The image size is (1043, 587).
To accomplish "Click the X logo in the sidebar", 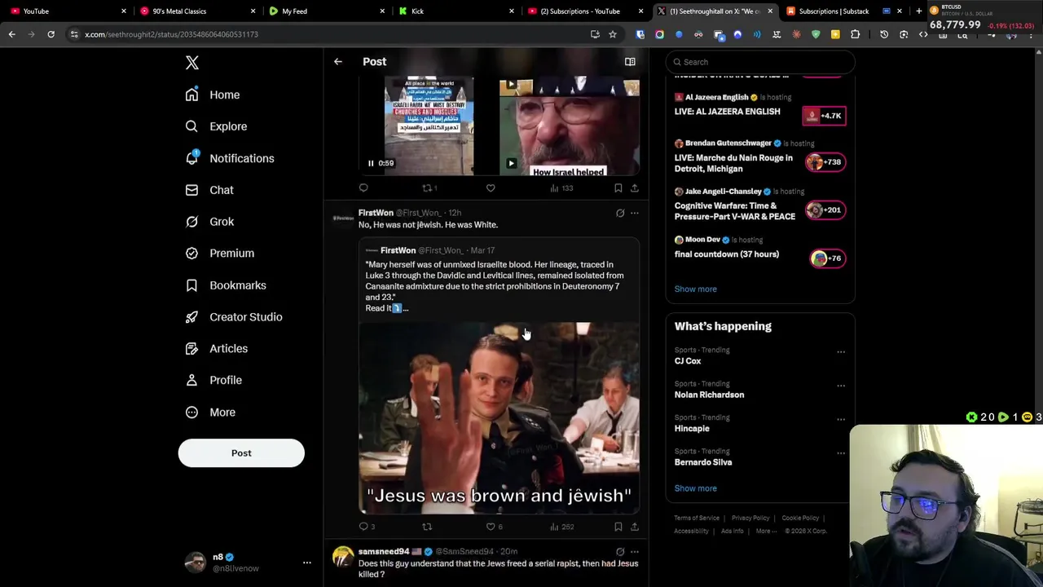I will (192, 63).
